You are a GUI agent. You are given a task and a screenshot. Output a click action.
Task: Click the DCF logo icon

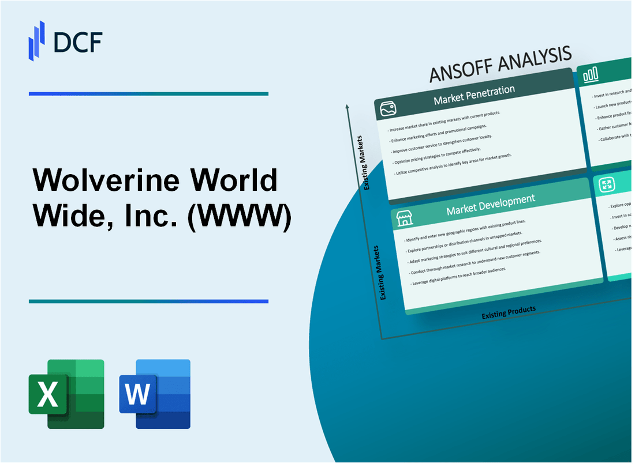pos(36,41)
